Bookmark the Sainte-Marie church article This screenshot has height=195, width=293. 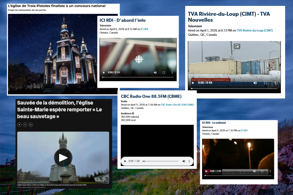(x=25, y=125)
